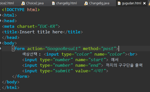Click the type="color" attribute value
Image resolution: width=150 pixels, height=92 pixels.
(83, 54)
